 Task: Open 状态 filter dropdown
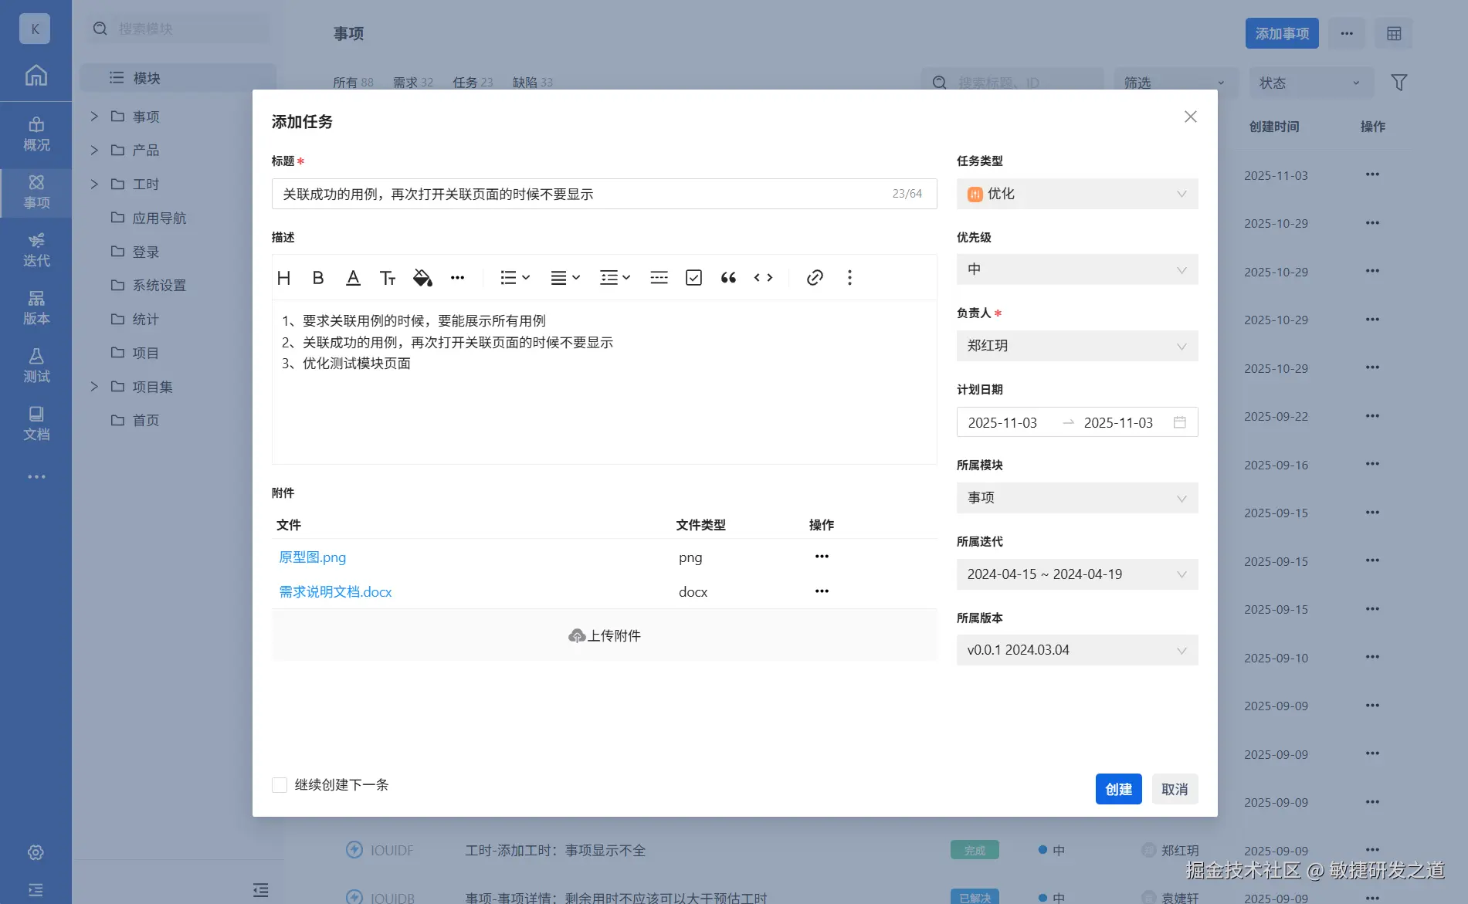click(x=1311, y=83)
